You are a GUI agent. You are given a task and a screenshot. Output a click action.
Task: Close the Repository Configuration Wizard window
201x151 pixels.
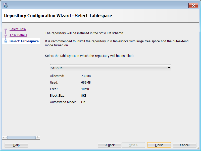click(193, 6)
